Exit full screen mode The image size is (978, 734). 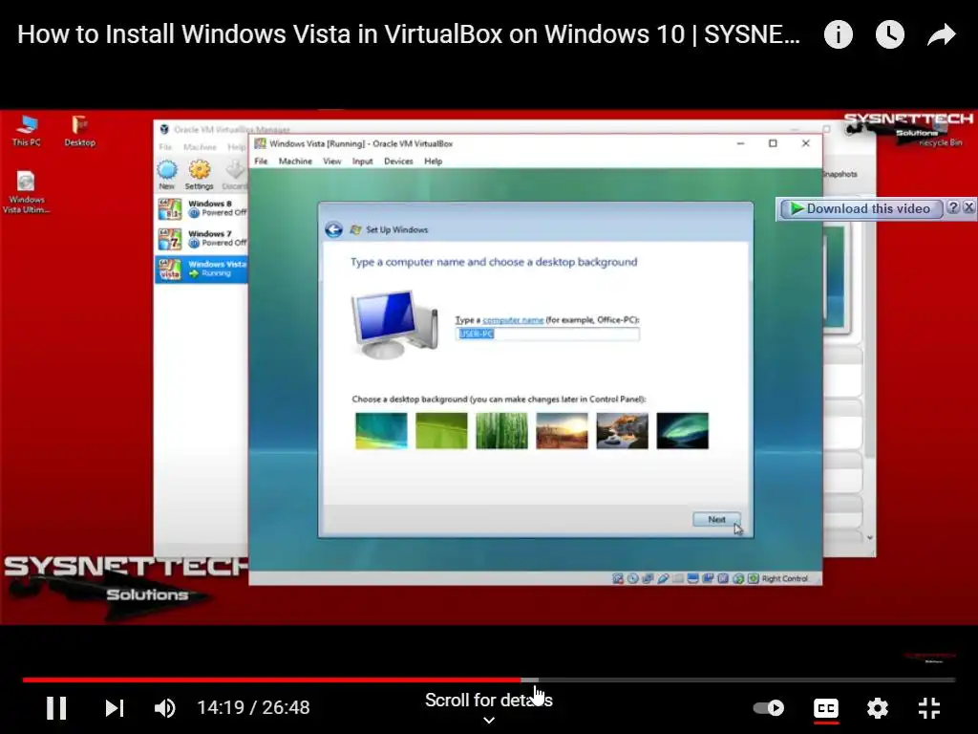click(929, 708)
